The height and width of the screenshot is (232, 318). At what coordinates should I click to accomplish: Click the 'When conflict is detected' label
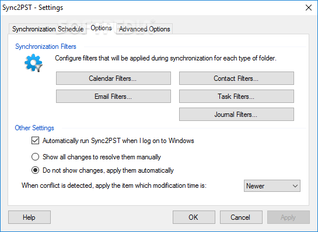click(114, 185)
